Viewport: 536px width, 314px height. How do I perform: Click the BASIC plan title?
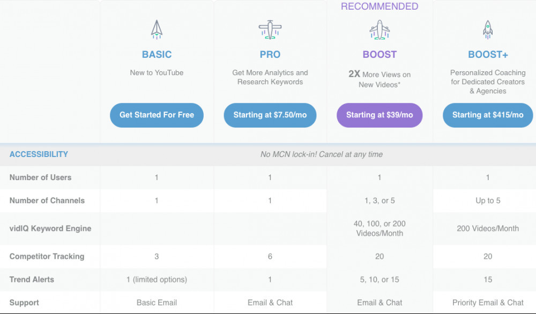[157, 54]
